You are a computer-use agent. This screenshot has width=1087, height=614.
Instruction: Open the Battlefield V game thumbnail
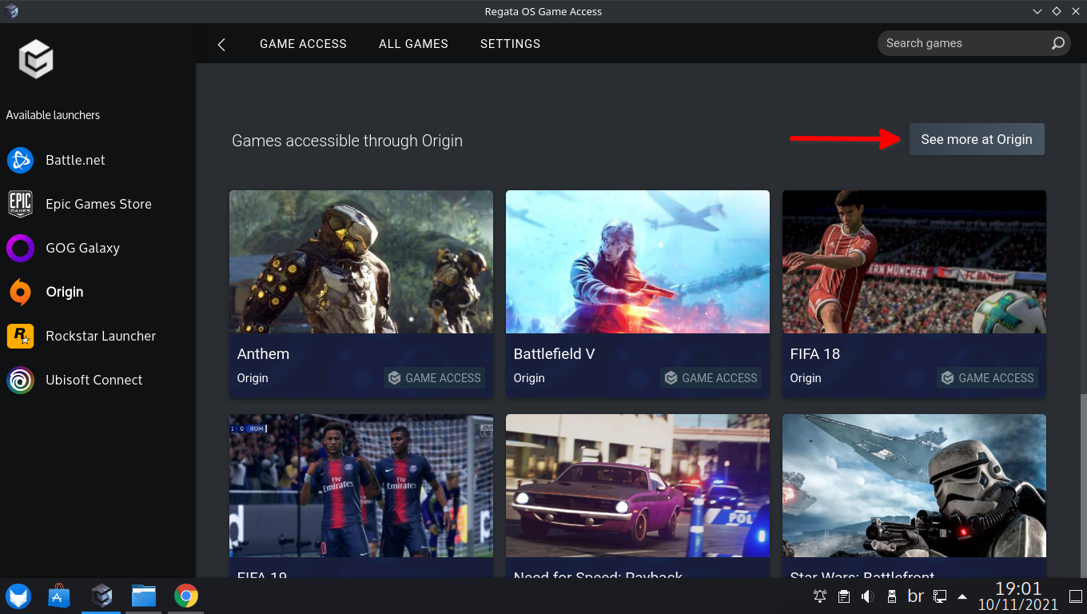[x=638, y=261]
